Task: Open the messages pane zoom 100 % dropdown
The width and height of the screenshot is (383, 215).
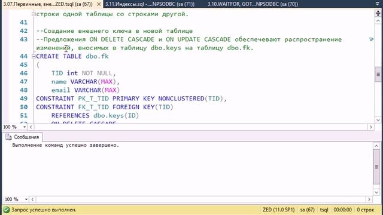Action: click(26, 199)
